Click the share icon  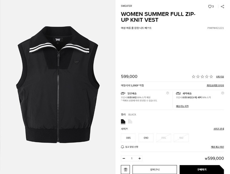tap(222, 7)
